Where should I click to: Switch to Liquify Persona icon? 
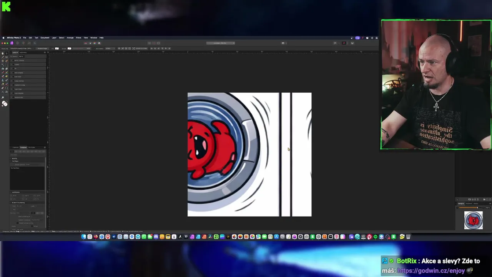[x=18, y=43]
